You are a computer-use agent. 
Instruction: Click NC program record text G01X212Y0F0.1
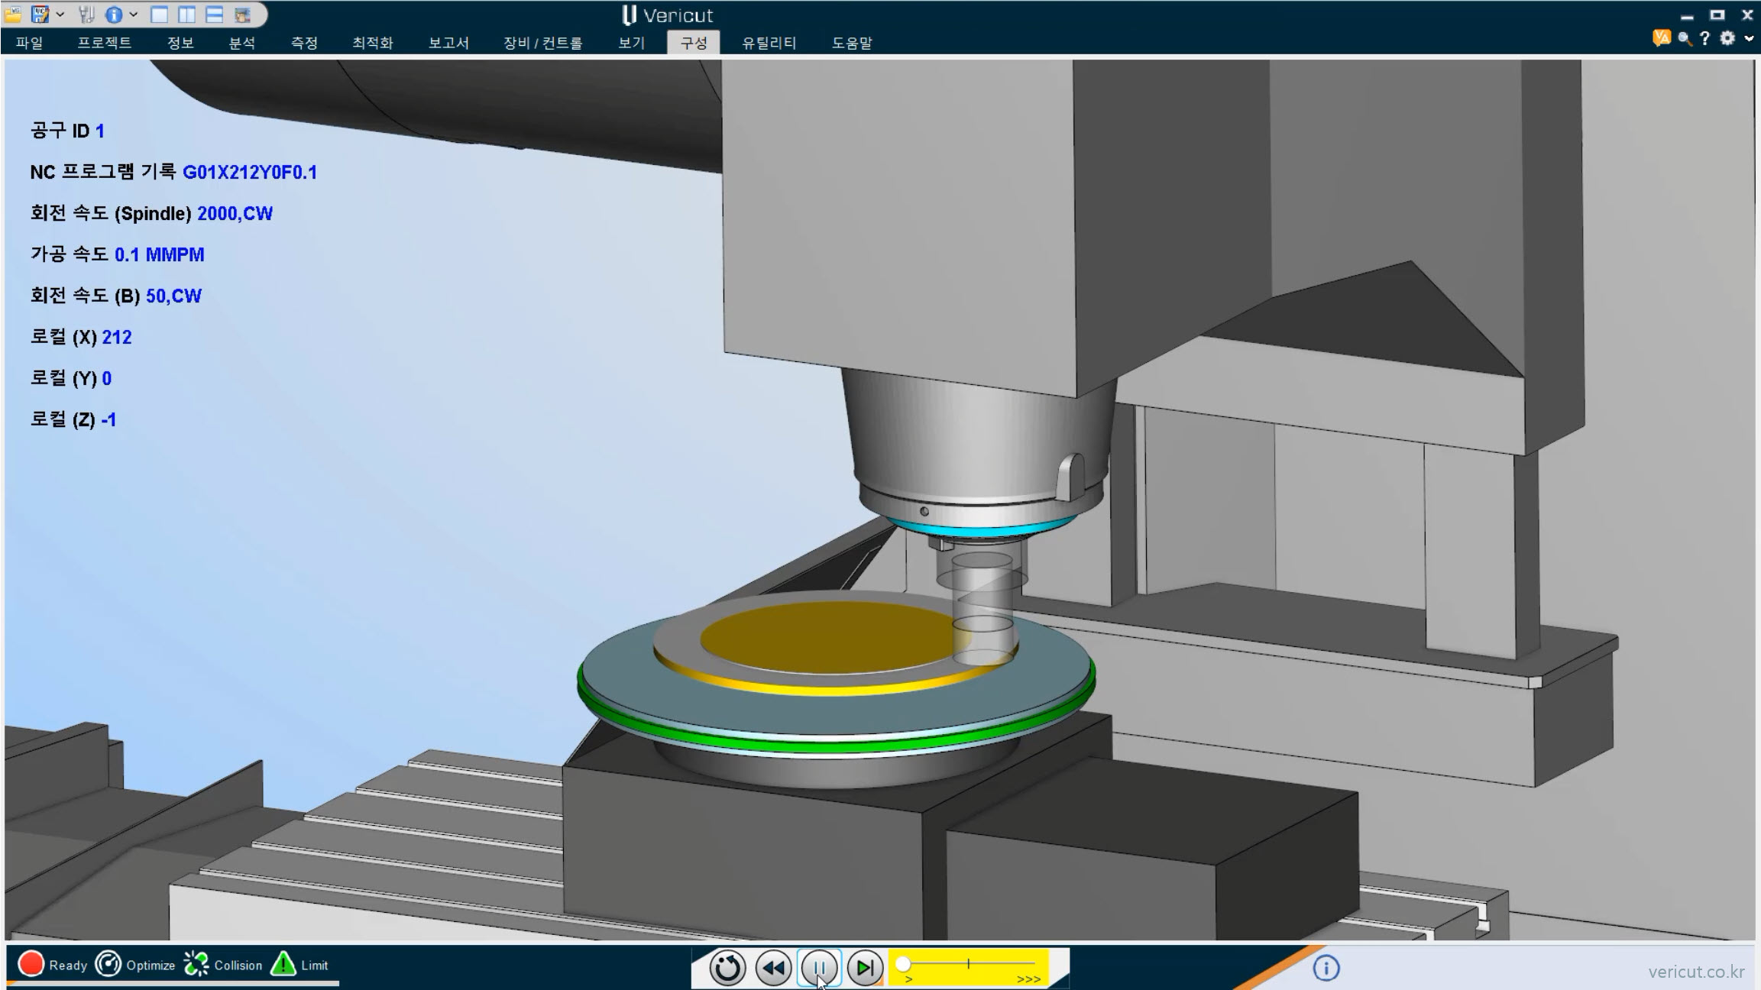tap(250, 173)
